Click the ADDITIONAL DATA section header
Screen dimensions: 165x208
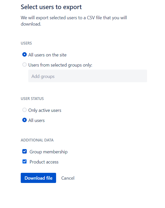click(x=37, y=140)
